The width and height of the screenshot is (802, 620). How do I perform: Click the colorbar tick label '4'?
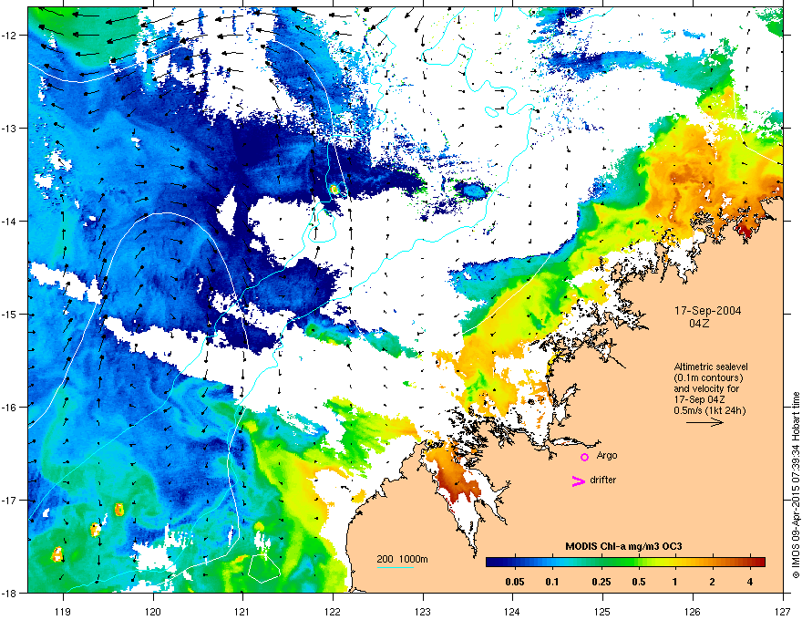(750, 582)
